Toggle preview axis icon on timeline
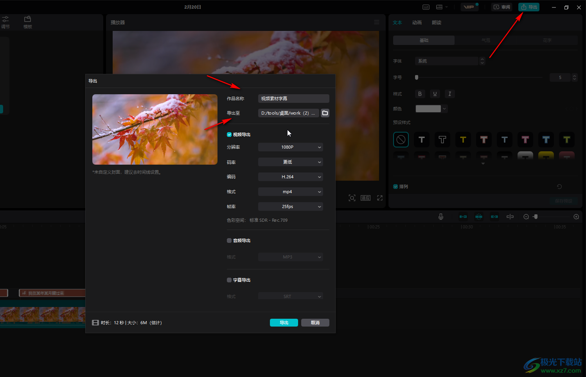The image size is (586, 377). (x=510, y=217)
